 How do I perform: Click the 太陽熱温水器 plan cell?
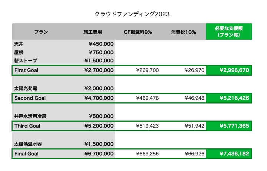coord(28,144)
